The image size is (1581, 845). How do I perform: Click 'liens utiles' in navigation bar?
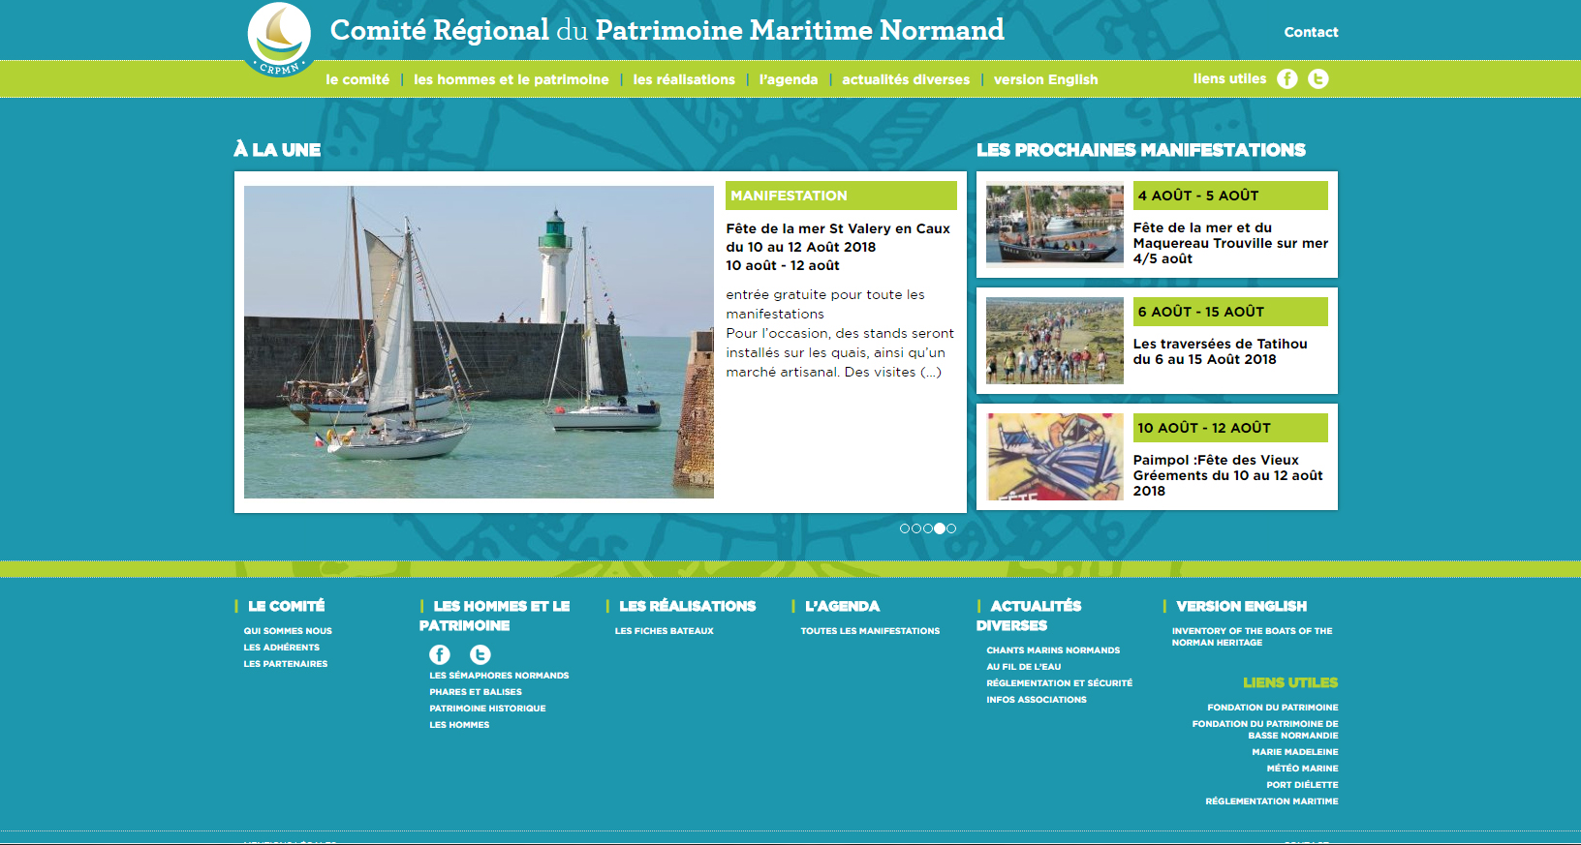pyautogui.click(x=1229, y=78)
